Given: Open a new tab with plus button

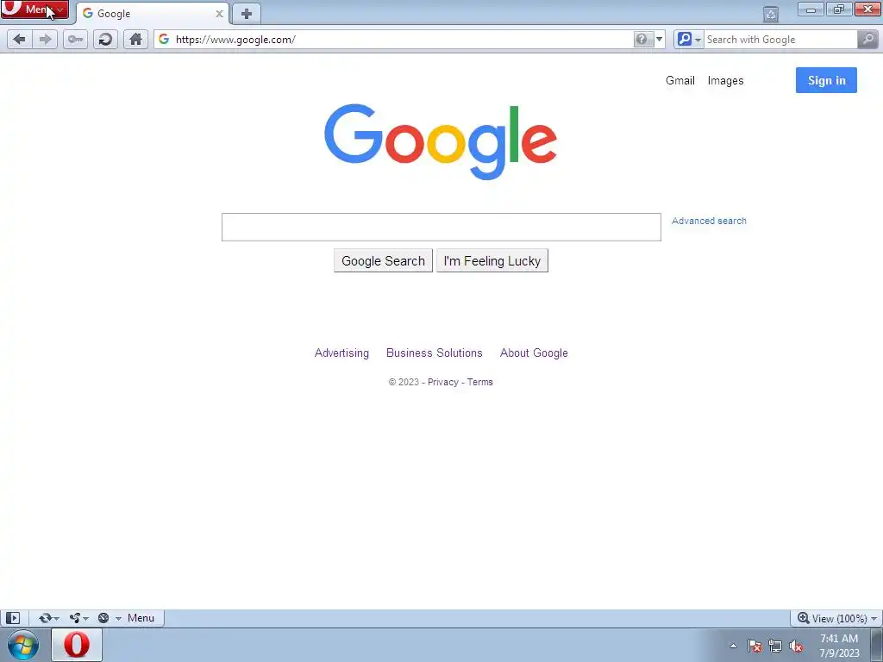Looking at the screenshot, I should [x=246, y=14].
